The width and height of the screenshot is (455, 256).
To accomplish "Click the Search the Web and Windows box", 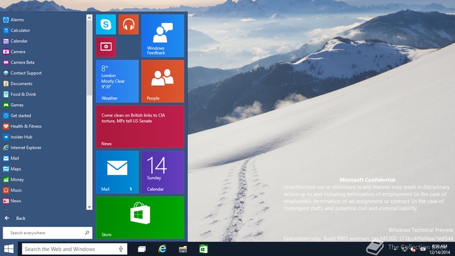I will coord(75,249).
